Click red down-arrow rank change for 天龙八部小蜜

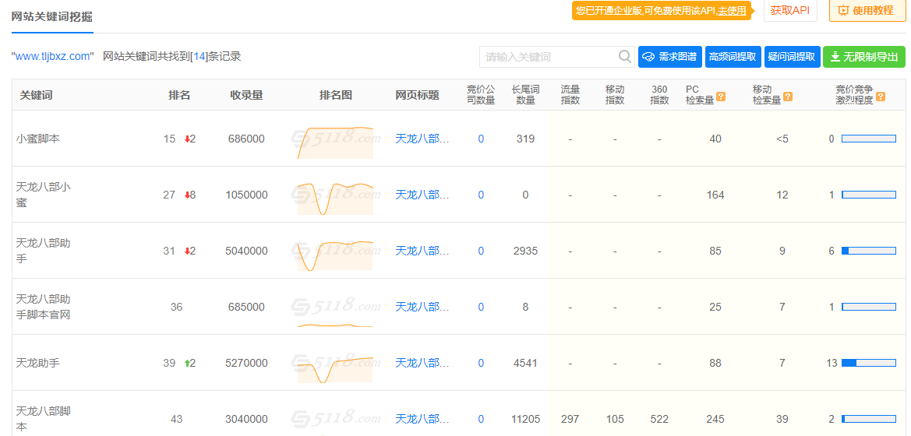[190, 195]
